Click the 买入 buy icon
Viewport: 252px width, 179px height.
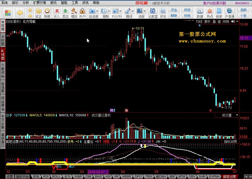pyautogui.click(x=57, y=13)
